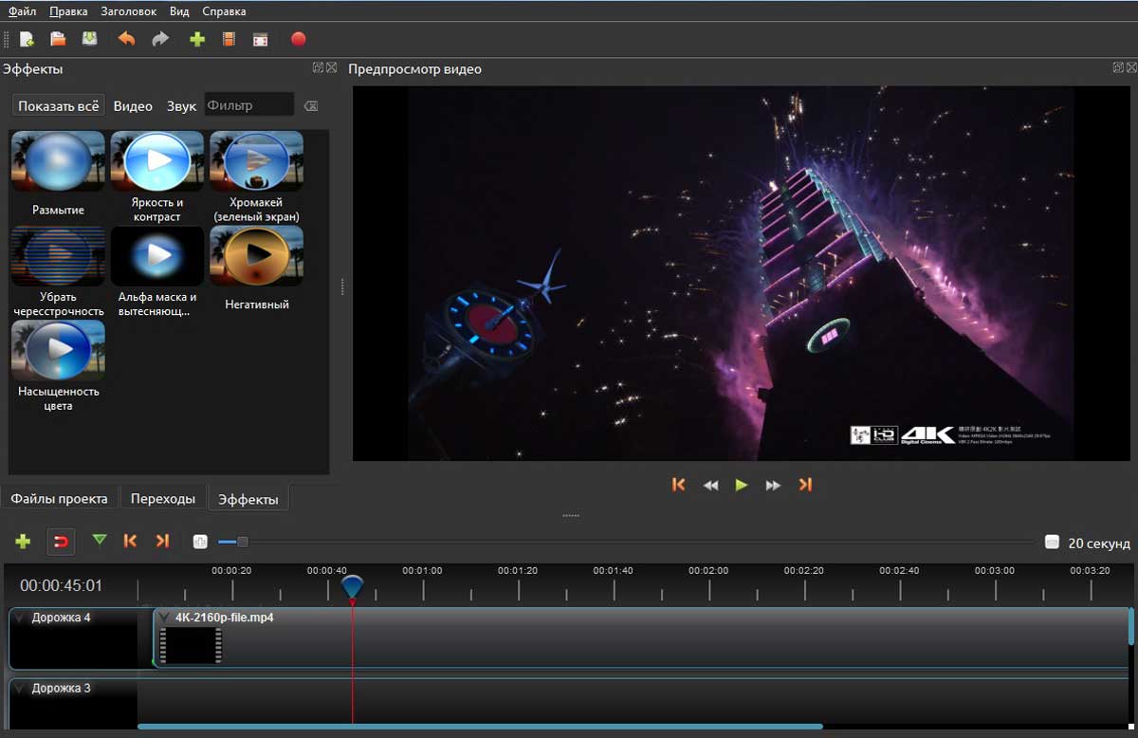Add a marker with green triangle icon
The width and height of the screenshot is (1138, 738).
[100, 541]
